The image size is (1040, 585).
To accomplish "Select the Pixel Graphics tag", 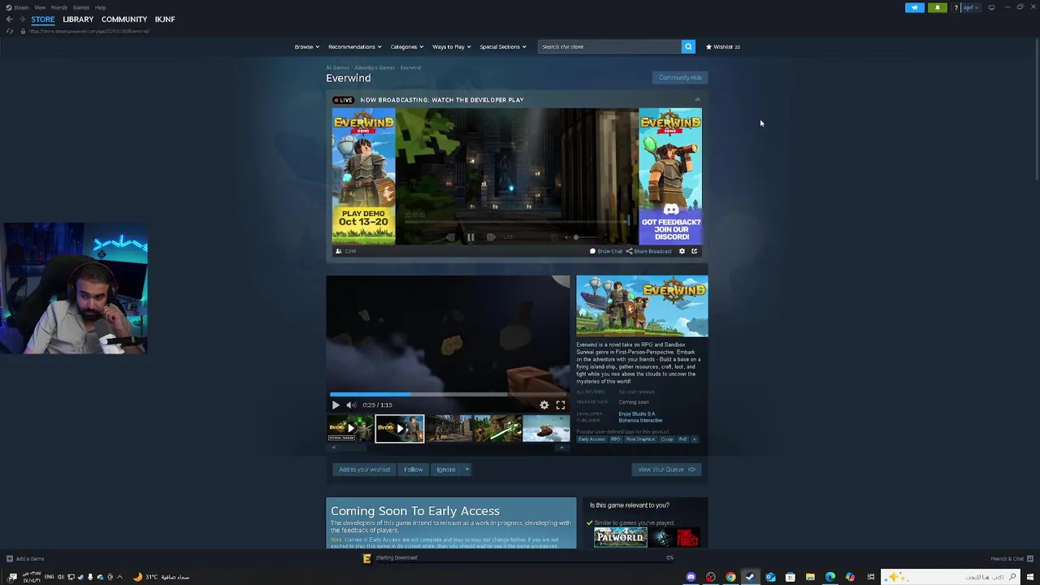I will click(640, 440).
